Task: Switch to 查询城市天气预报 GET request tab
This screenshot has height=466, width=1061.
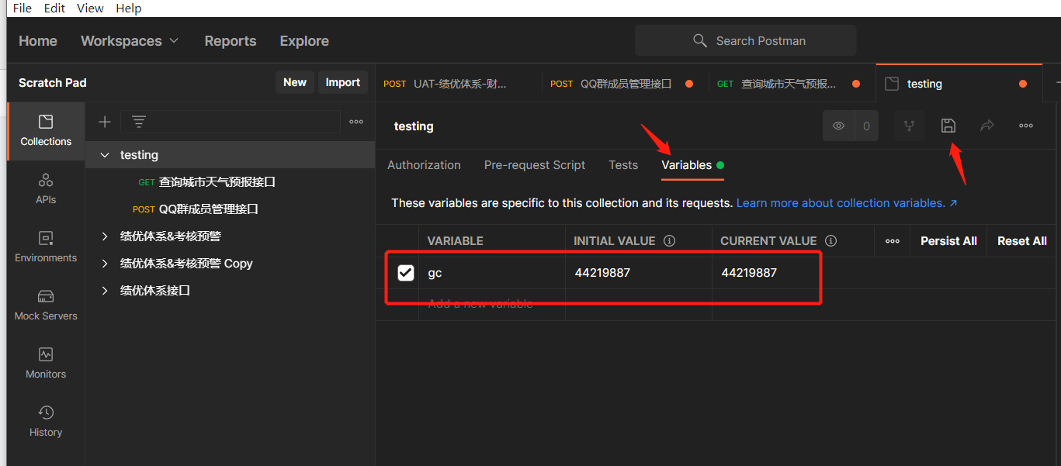Action: pos(792,84)
